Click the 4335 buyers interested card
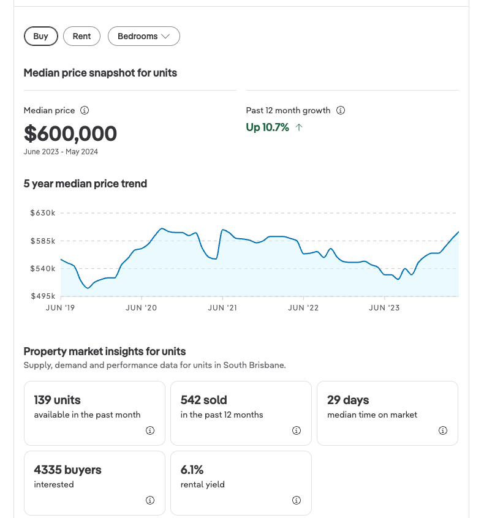Viewport: 484px width, 518px height. click(94, 482)
